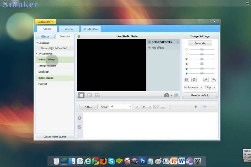The height and width of the screenshot is (167, 251).
Task: Click the Grayscale button
Action: 200,43
